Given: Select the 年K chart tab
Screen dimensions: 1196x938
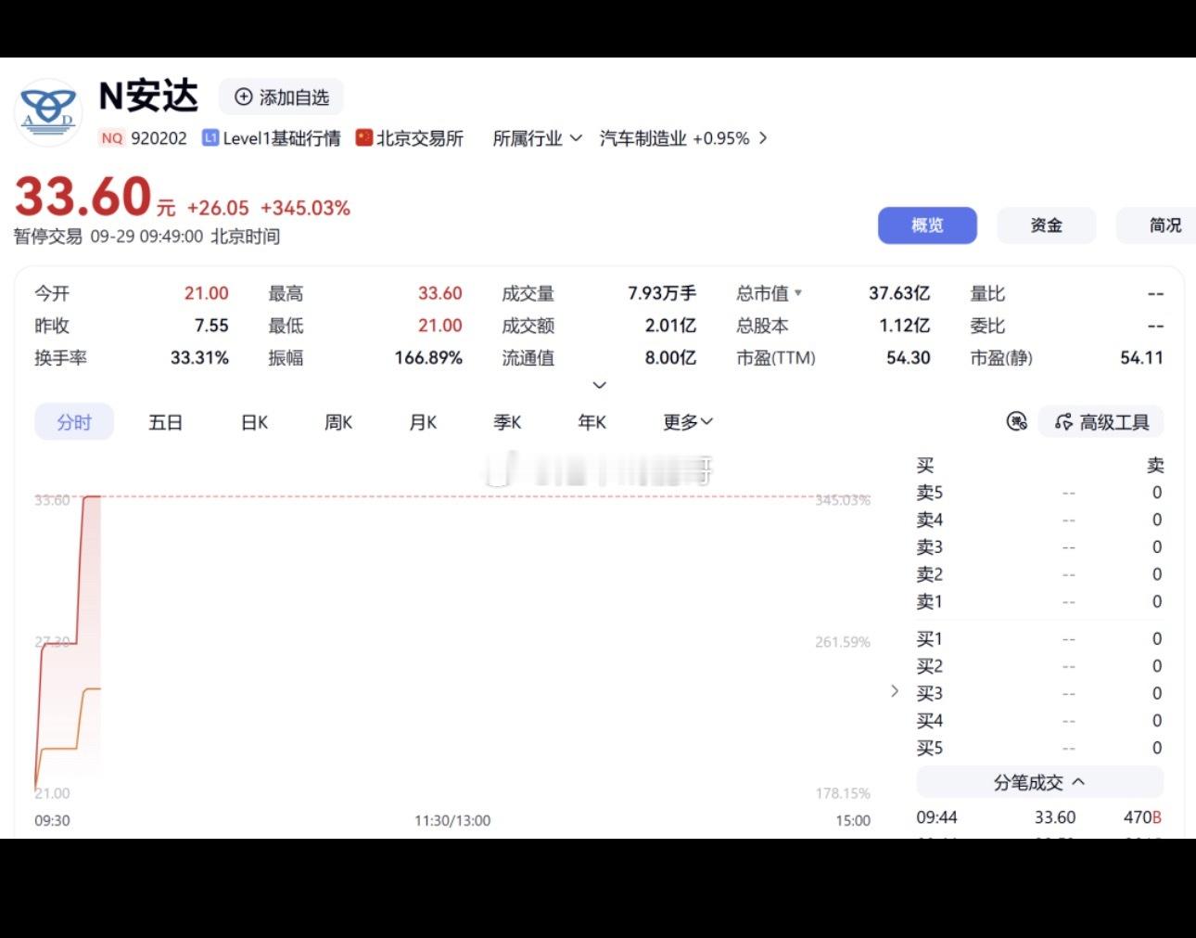Looking at the screenshot, I should (x=592, y=422).
